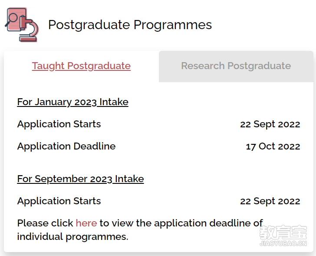This screenshot has width=316, height=256.
Task: Click the magnifier on the document icon
Action: click(12, 19)
